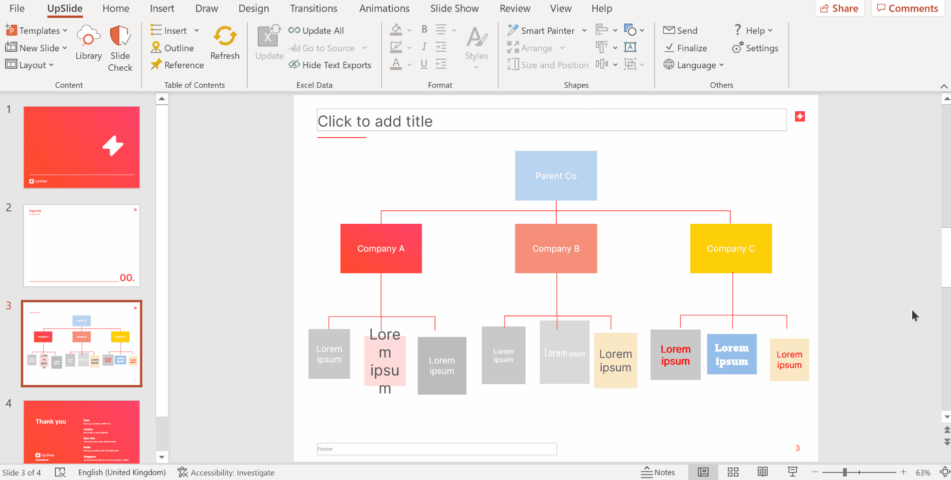Click Accessibility: Investigate
Screen dimensions: 951x480
pos(226,473)
